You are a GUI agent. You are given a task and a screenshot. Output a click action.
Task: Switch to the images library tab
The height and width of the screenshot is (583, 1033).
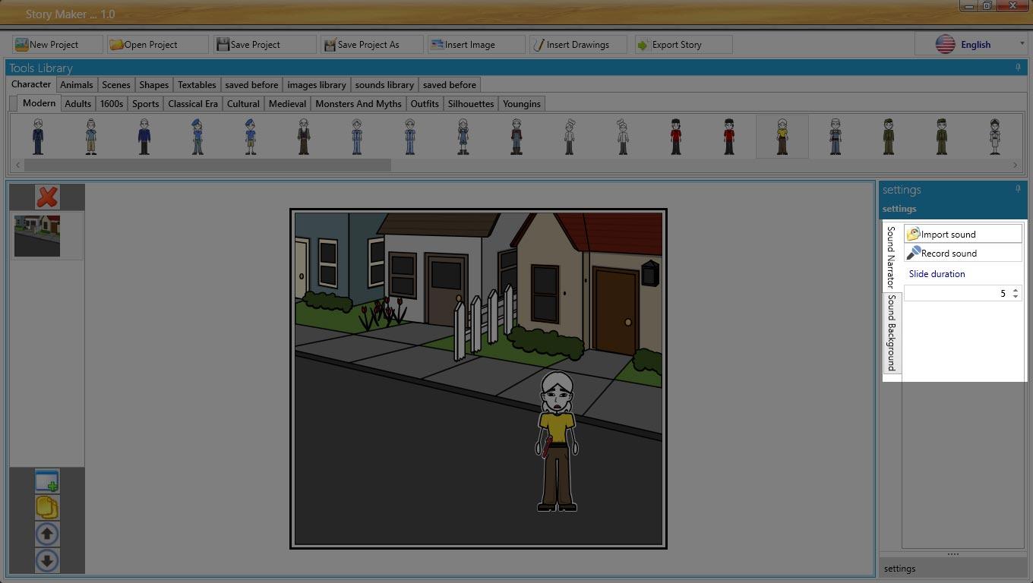[x=317, y=85]
